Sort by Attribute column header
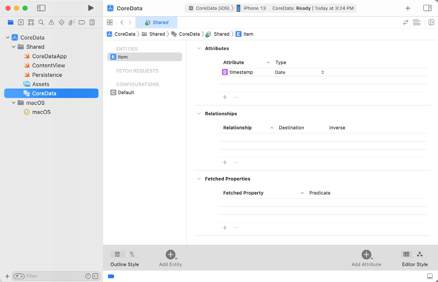Image resolution: width=438 pixels, height=282 pixels. pos(246,63)
